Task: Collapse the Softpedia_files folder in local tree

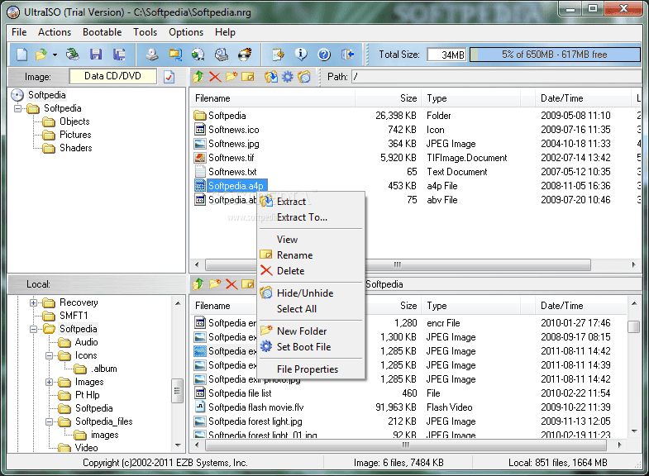Action: pyautogui.click(x=50, y=421)
